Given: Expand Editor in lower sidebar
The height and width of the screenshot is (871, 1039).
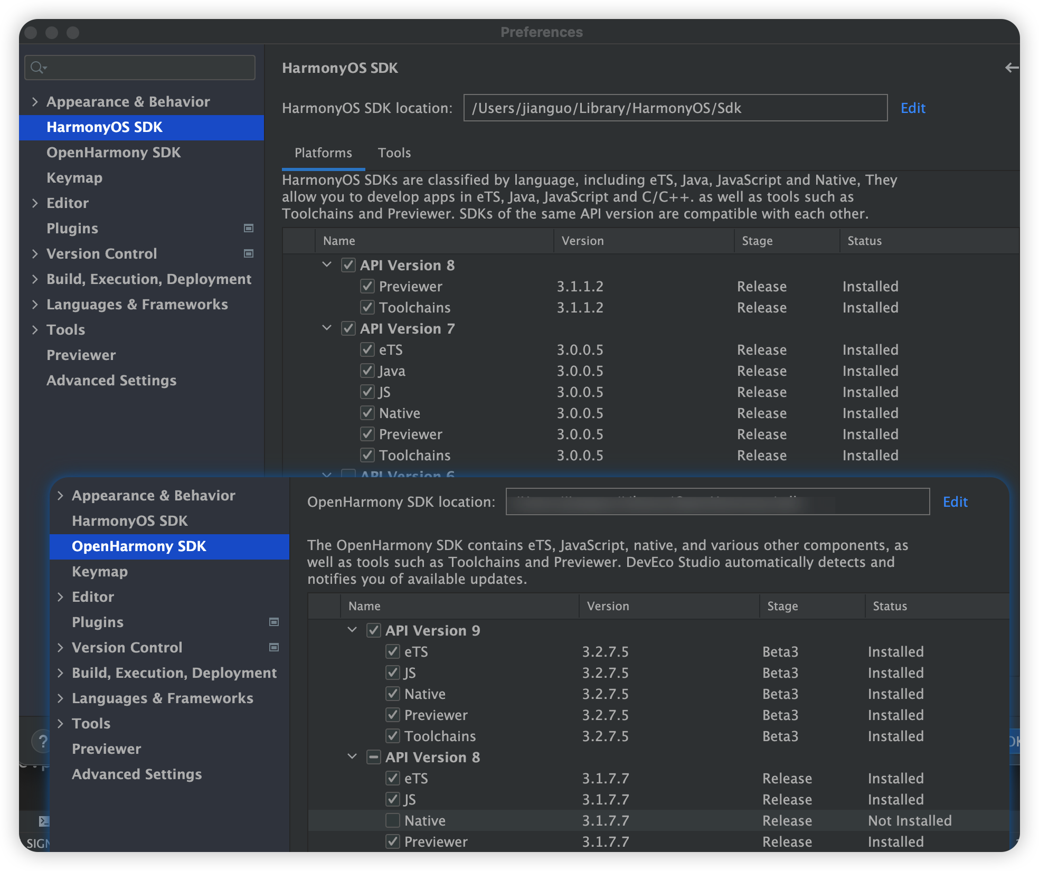Looking at the screenshot, I should [x=60, y=597].
